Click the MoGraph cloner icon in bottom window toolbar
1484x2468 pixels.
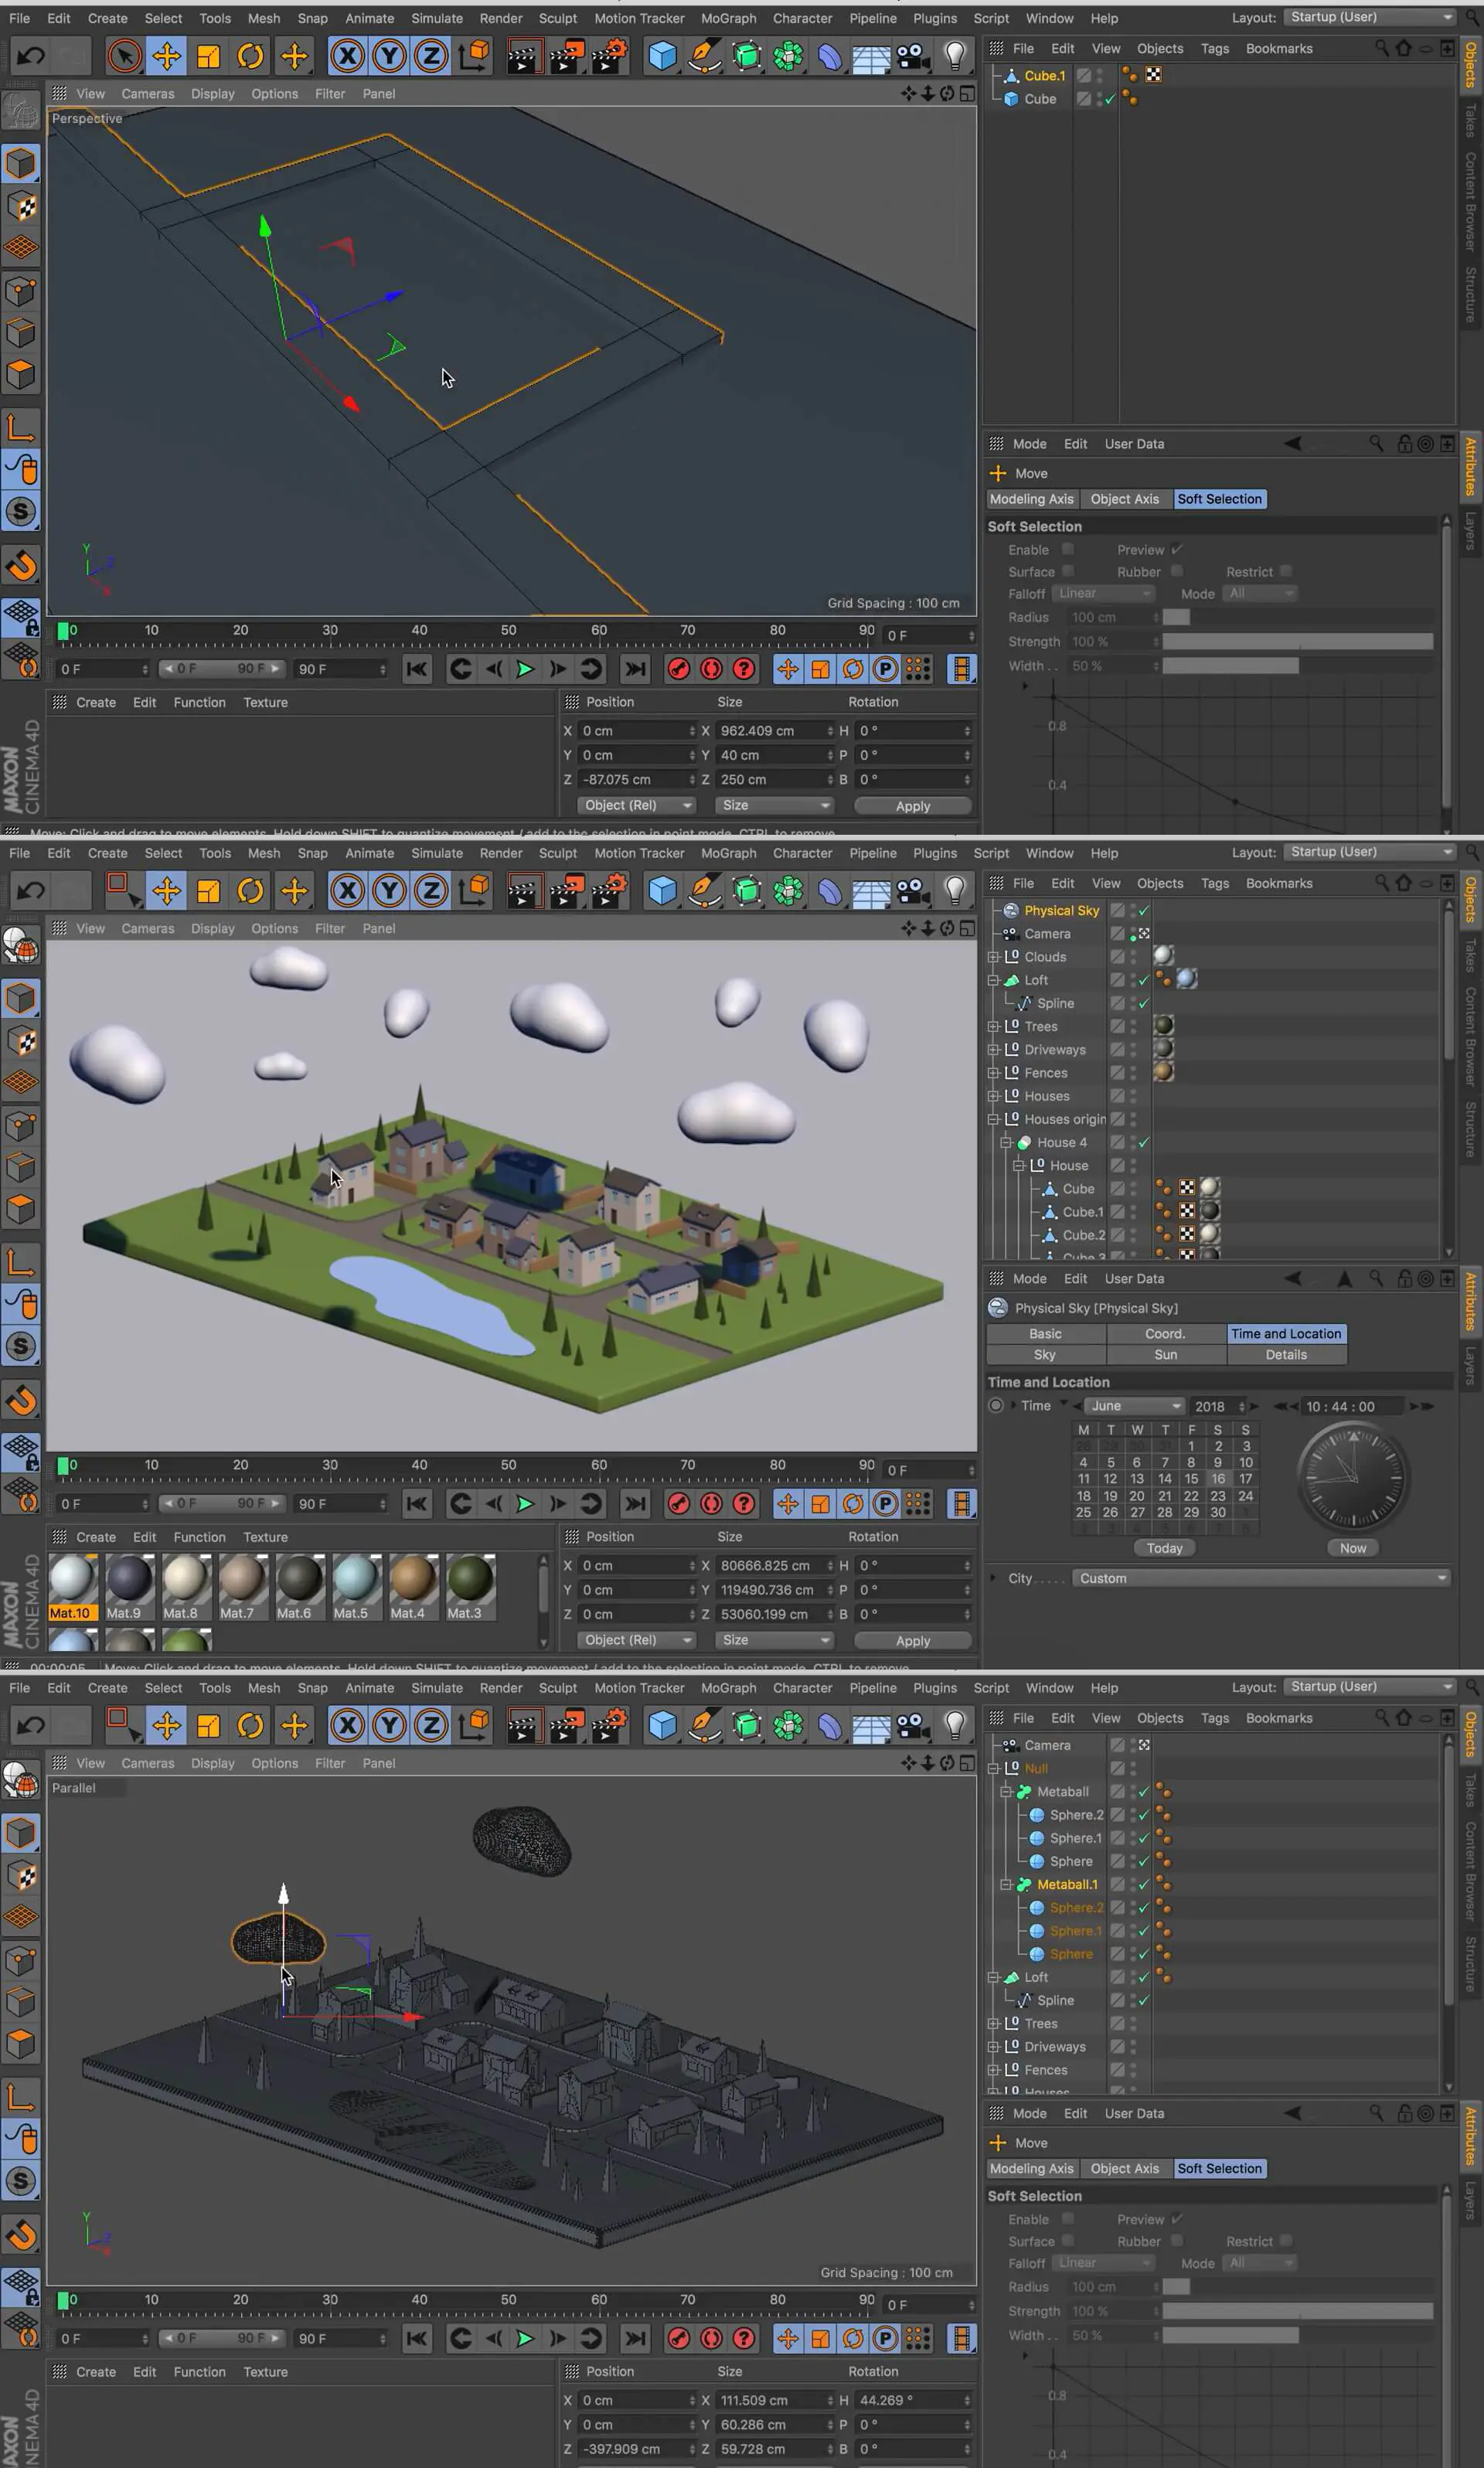[788, 1726]
